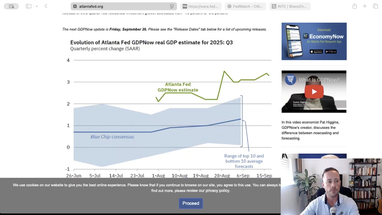Click the Google Play download badge
The image size is (382, 215).
tap(331, 51)
